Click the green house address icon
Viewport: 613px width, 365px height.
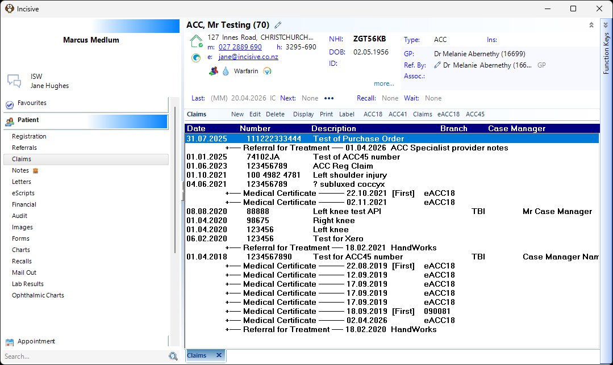click(196, 41)
